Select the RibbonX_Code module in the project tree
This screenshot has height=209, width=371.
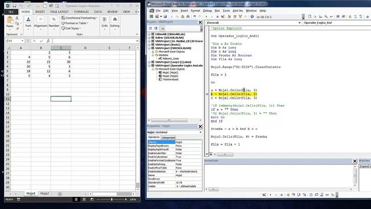(170, 59)
